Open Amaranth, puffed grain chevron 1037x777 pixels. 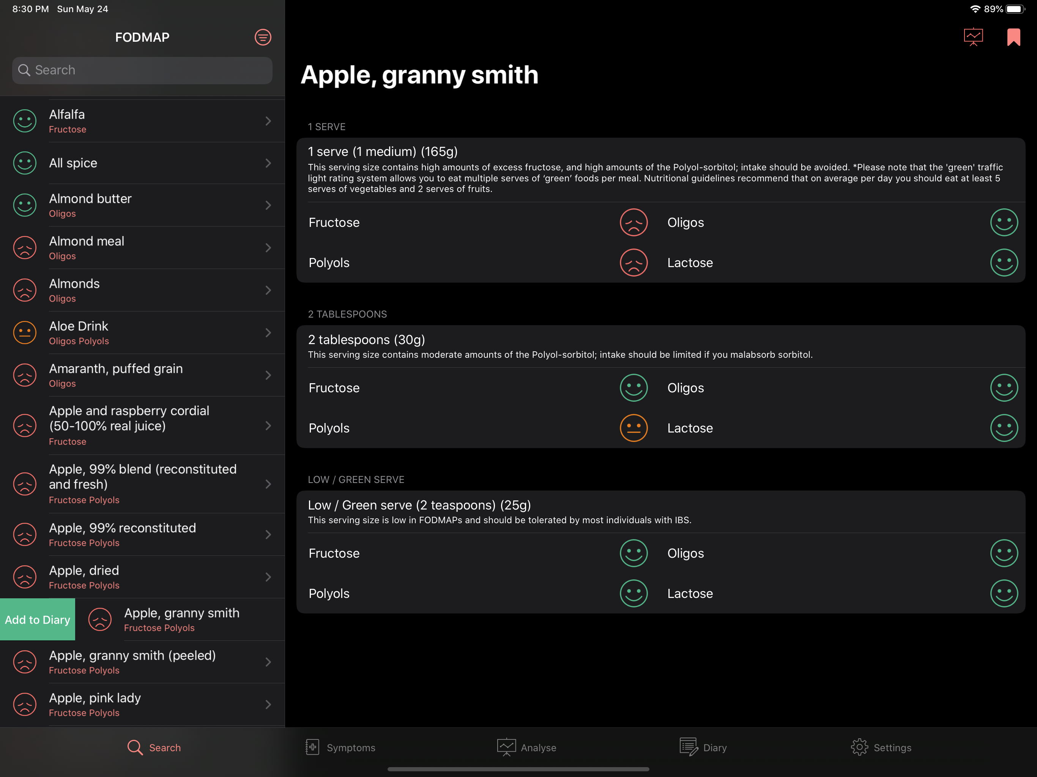tap(268, 375)
